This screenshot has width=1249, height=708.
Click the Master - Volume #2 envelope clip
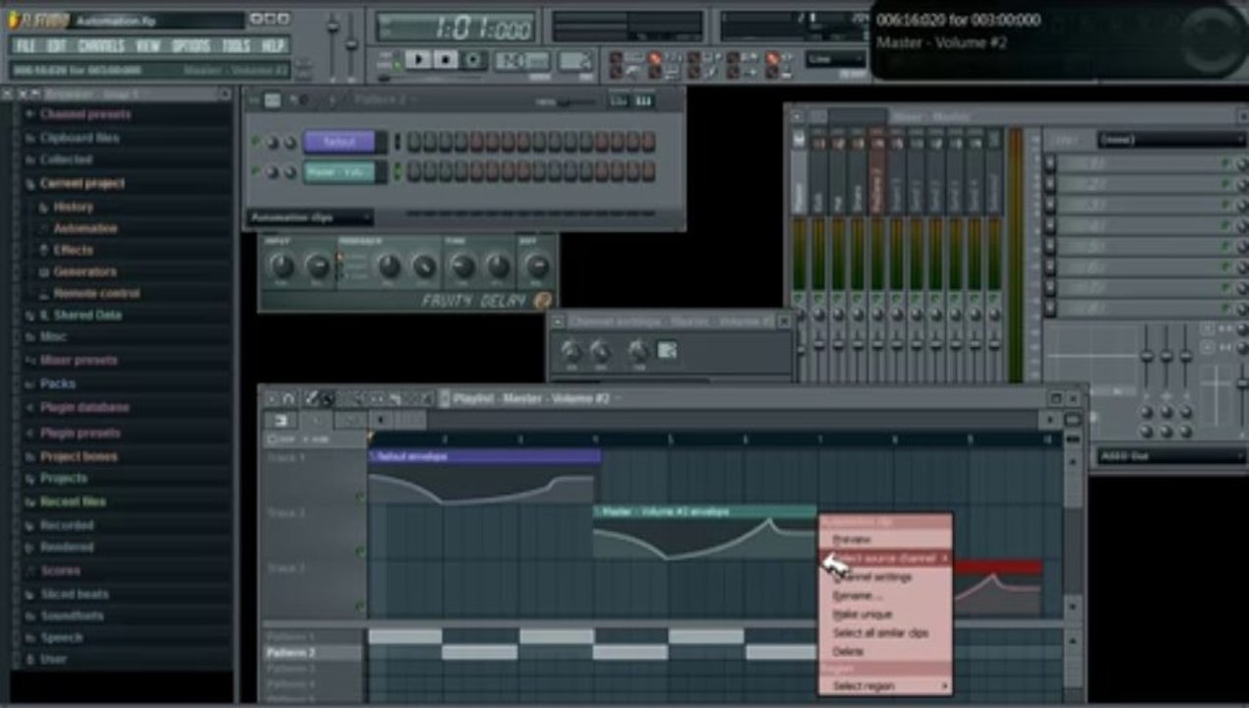[x=704, y=533]
